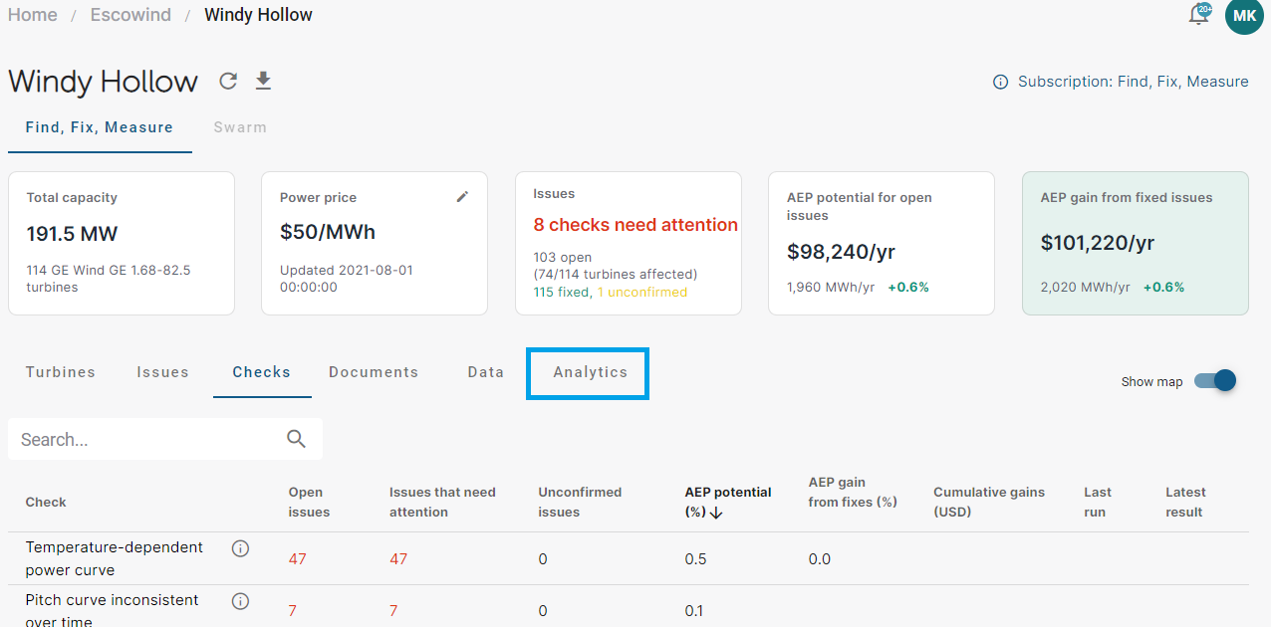
Task: Click 7 open issues for Pitch curve row
Action: (292, 610)
